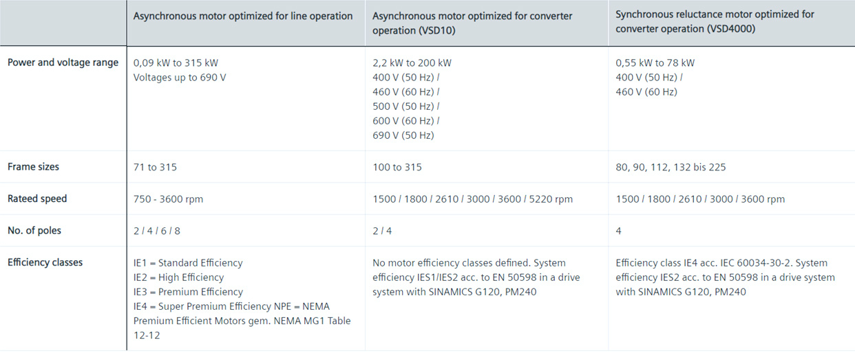855x353 pixels.
Task: Select the '100 to 315' frame size cell
Action: [397, 167]
